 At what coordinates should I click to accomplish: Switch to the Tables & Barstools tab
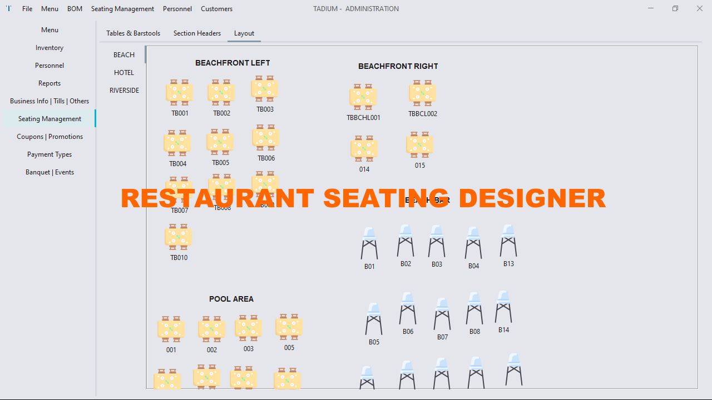point(133,33)
